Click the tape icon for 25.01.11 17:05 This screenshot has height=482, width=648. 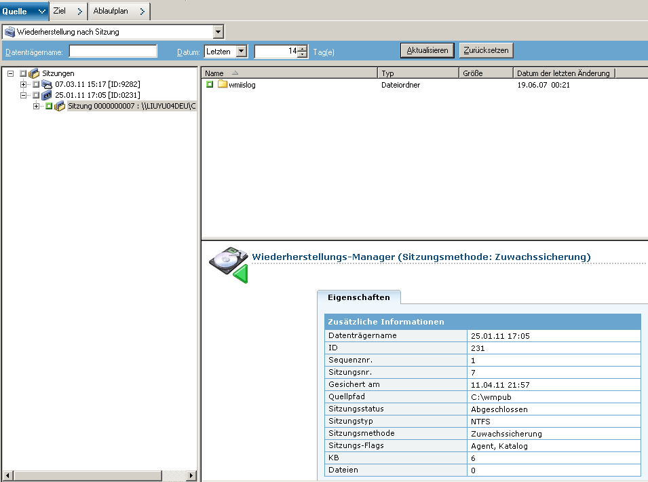pos(47,95)
